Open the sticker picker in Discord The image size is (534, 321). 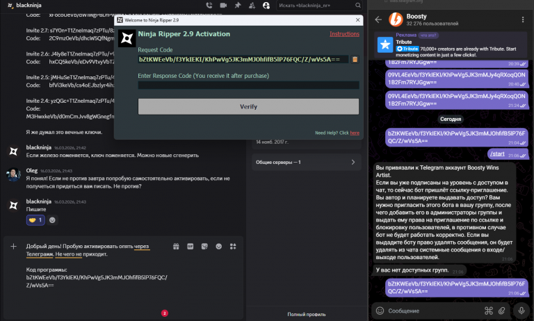[204, 247]
